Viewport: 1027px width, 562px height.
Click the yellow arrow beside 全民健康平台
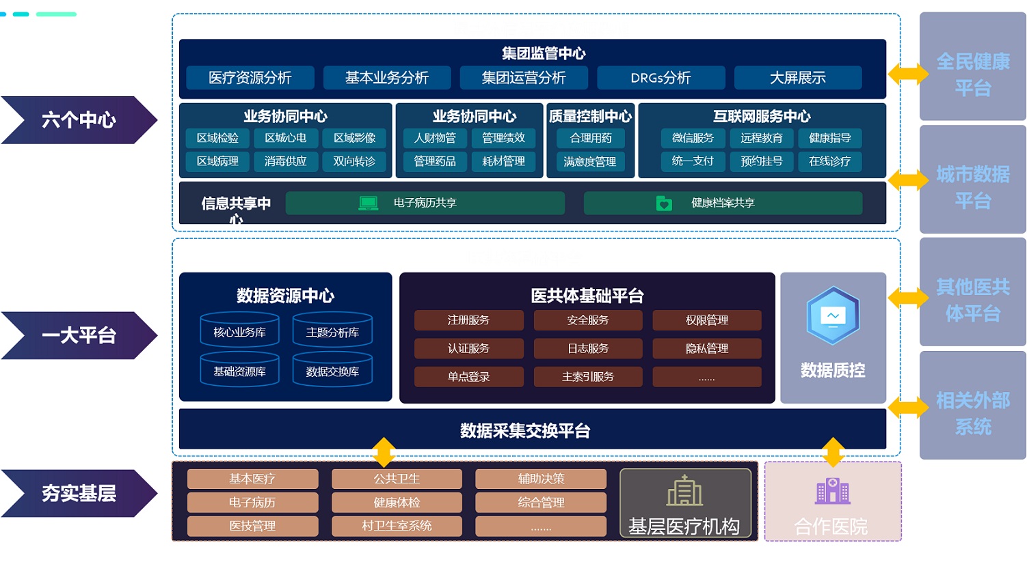tap(908, 74)
